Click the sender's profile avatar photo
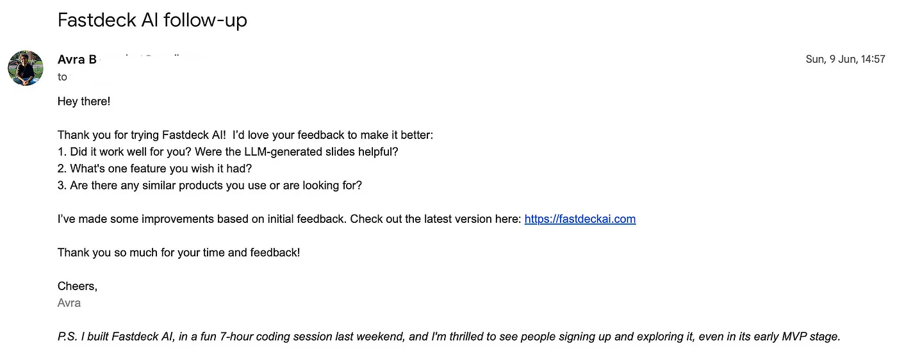The image size is (897, 358). click(26, 68)
